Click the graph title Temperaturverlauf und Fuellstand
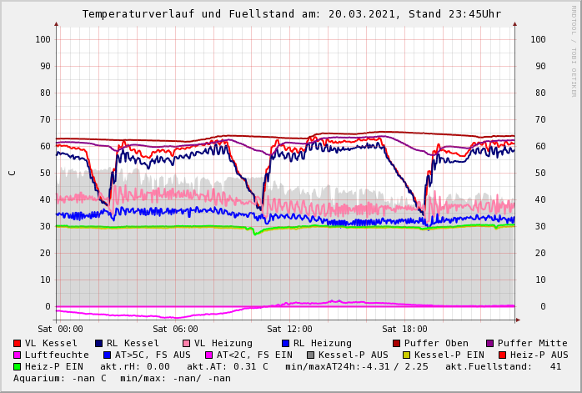The width and height of the screenshot is (582, 393). click(291, 14)
